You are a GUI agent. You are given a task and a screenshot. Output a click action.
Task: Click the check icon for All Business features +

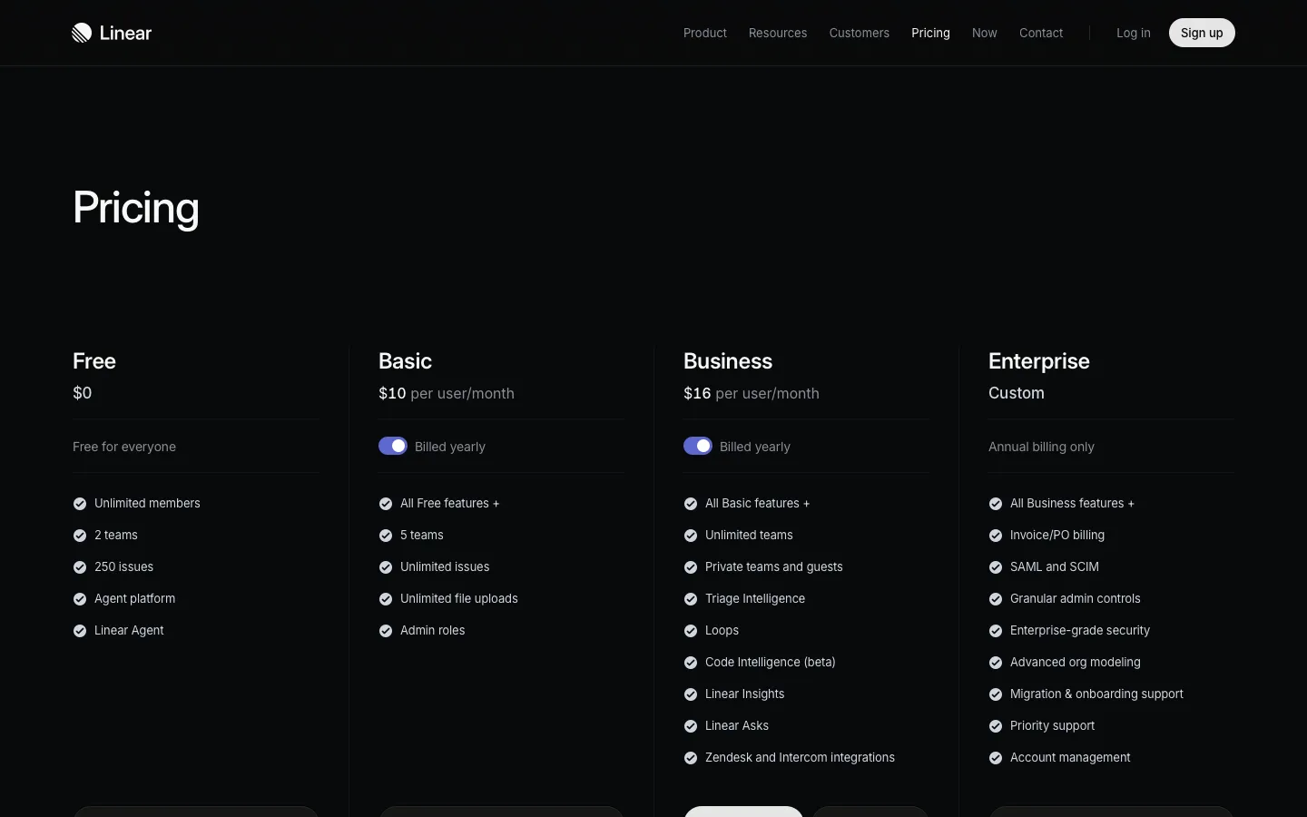tap(996, 504)
